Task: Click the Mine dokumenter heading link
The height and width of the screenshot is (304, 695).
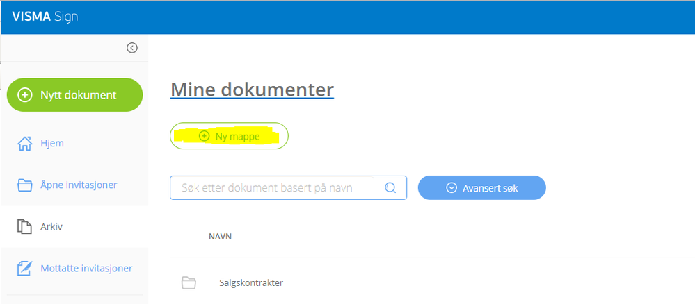Action: 252,90
